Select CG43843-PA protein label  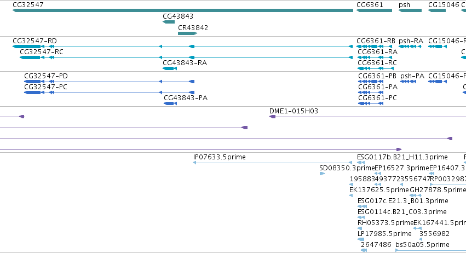[x=186, y=98]
